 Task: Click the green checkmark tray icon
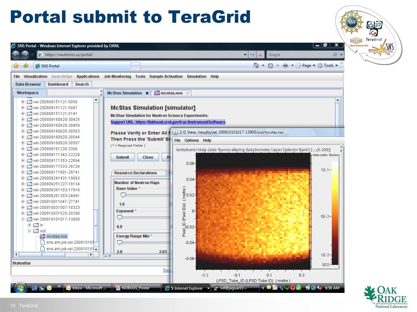click(299, 288)
